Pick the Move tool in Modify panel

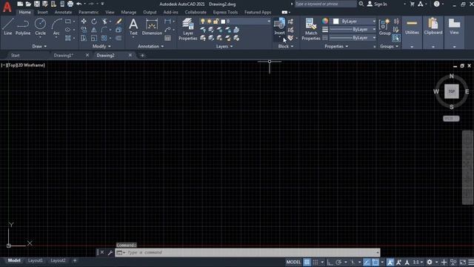(x=84, y=22)
